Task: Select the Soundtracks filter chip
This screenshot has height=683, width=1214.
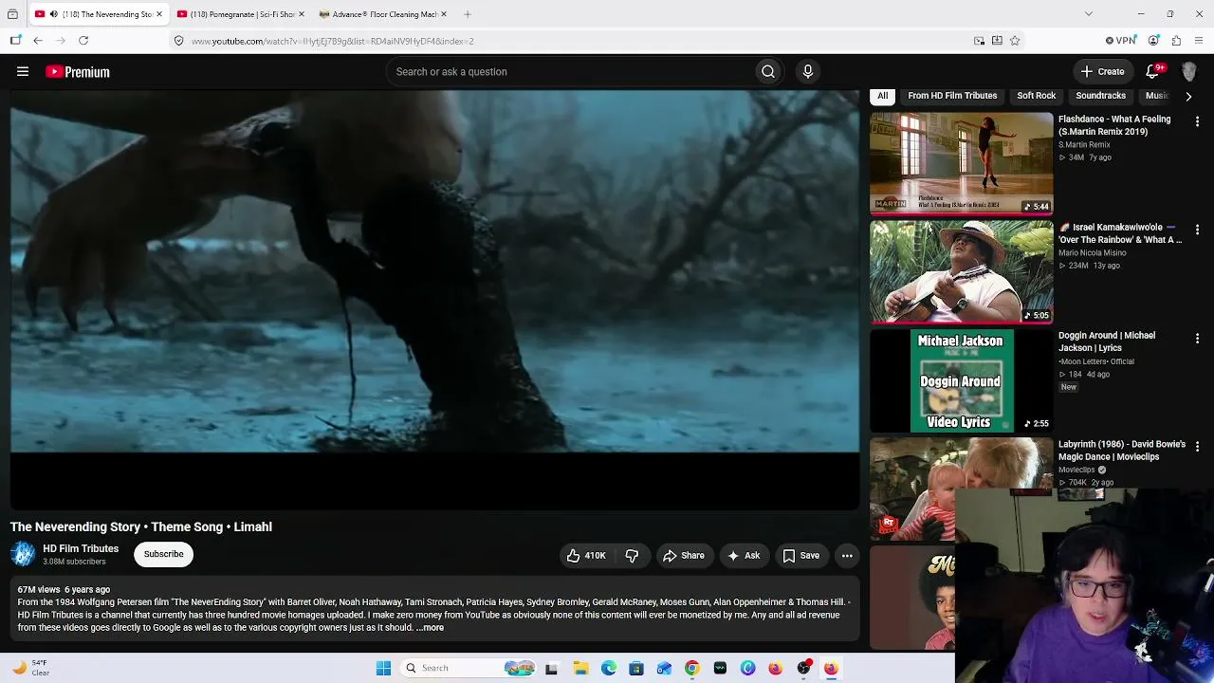Action: 1100,96
